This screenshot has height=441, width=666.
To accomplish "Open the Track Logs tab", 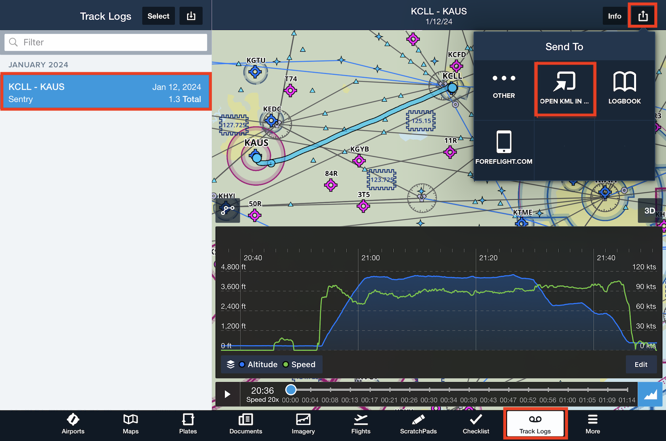I will [x=535, y=424].
